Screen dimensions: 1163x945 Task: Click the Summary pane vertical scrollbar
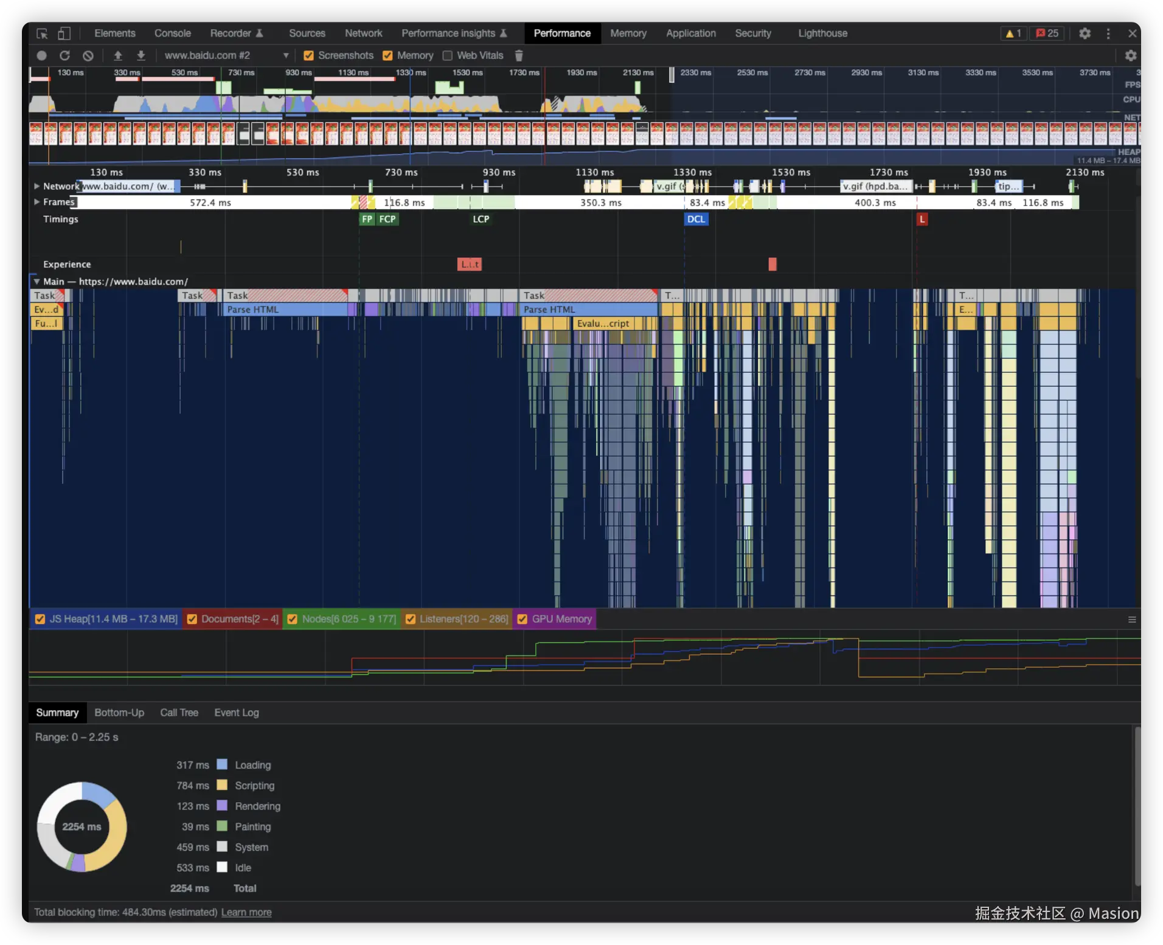[x=1137, y=806]
